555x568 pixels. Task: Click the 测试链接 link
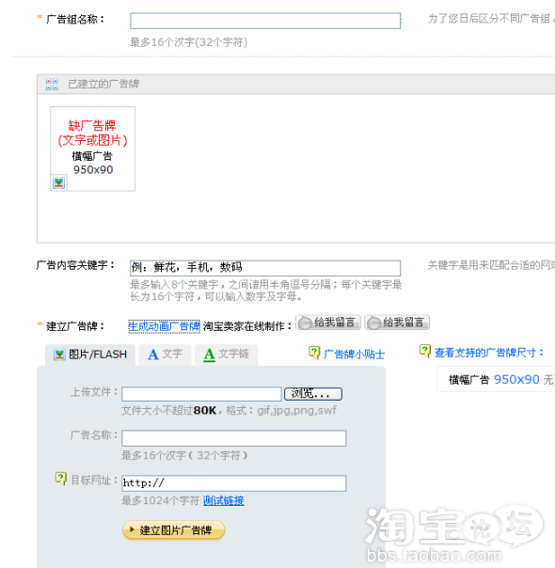pyautogui.click(x=224, y=500)
